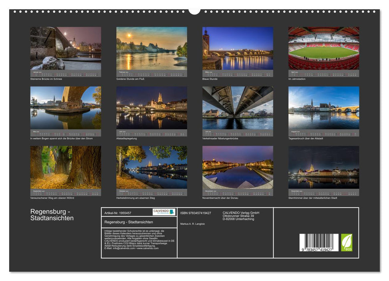Select the Artikel-Nr. 1955457 text field
The width and height of the screenshot is (389, 281).
point(118,213)
